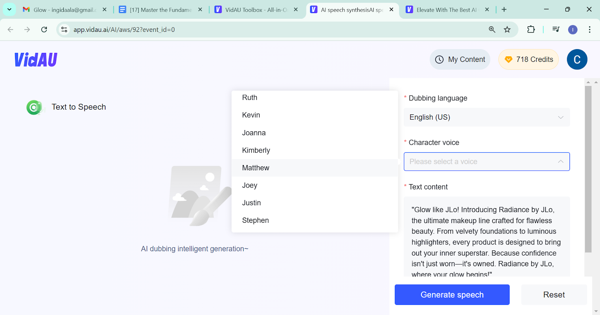Bookmark this page with the star icon
Viewport: 600px width, 315px height.
point(507,29)
